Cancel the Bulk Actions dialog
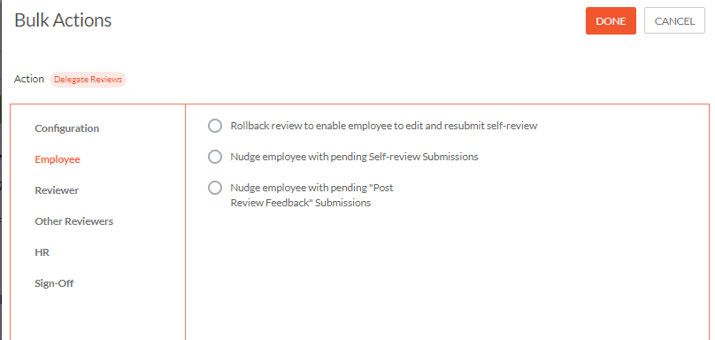Screen dimensions: 715x340 [x=674, y=21]
